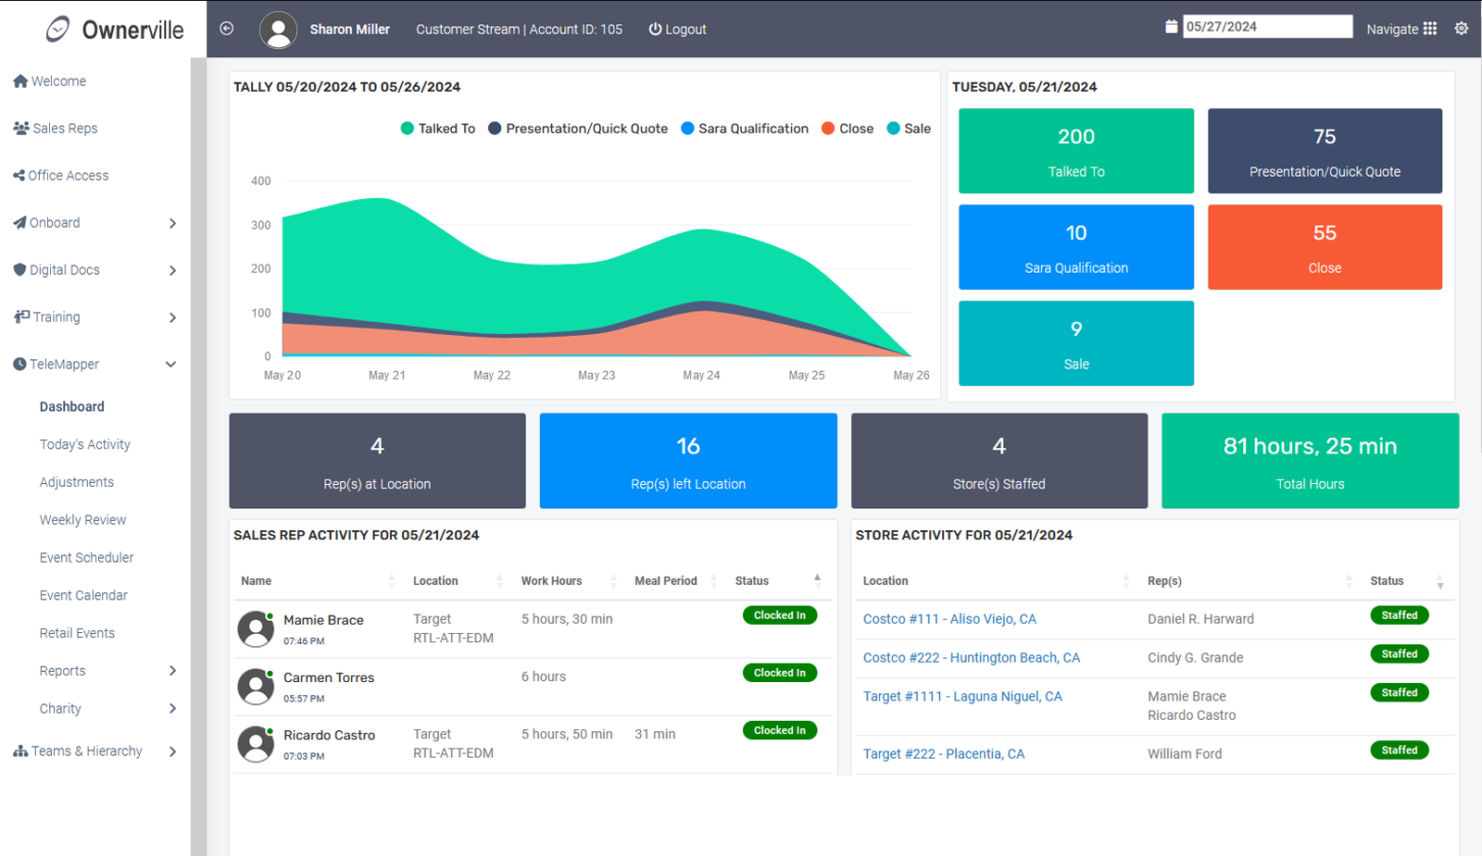The image size is (1482, 856).
Task: Click the Sale legend color dot
Action: (893, 129)
